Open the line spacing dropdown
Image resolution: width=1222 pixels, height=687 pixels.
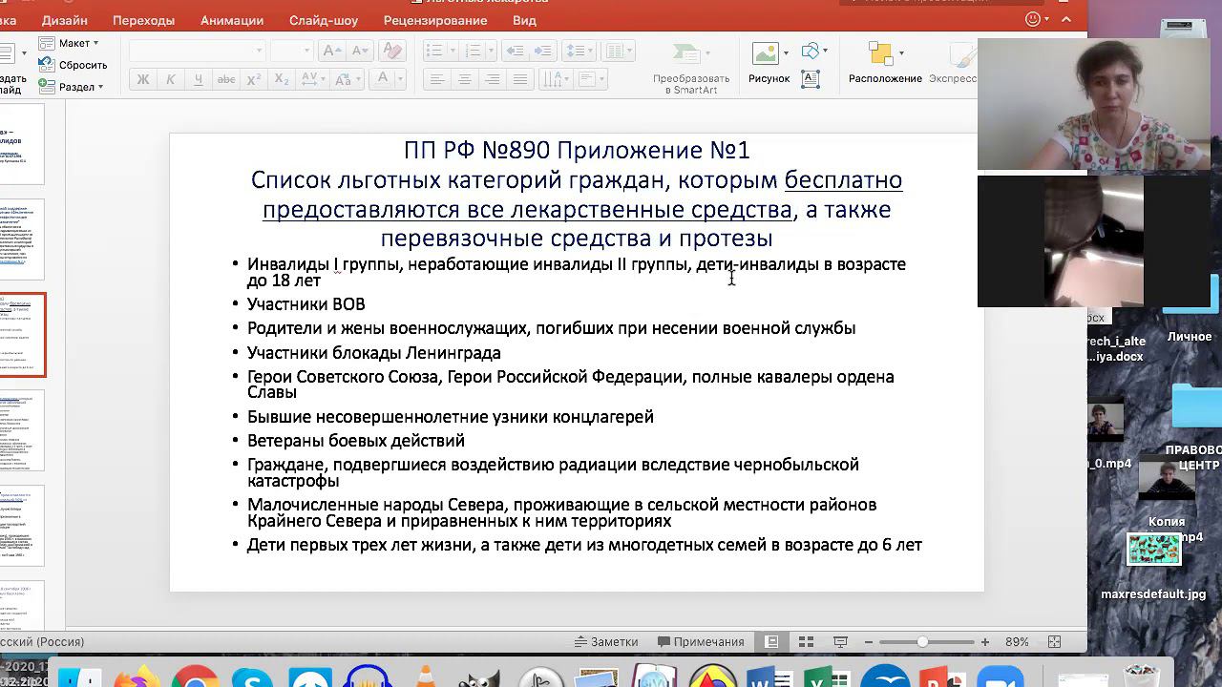tap(579, 51)
